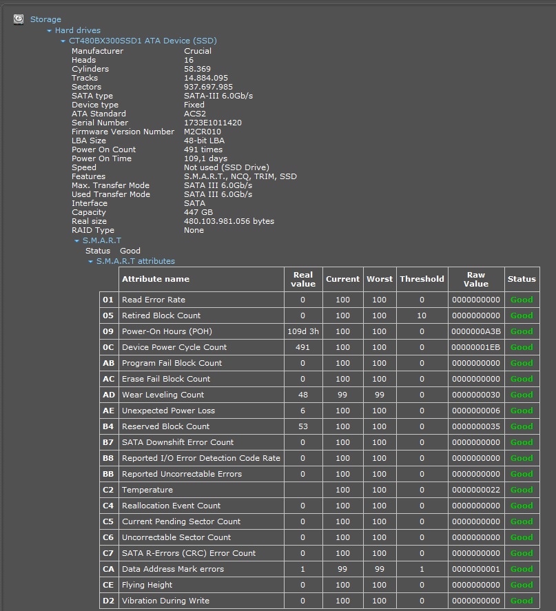Click the SATA type value SATA-III 6.0Gb/s

(218, 96)
